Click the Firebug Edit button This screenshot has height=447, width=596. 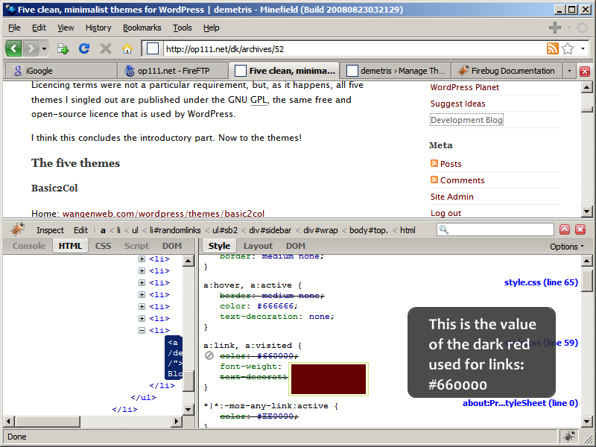pyautogui.click(x=80, y=230)
